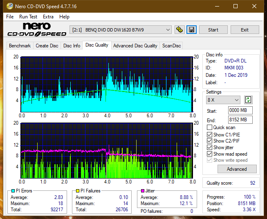Screen dimensions: 267x219
Task: Open the BENQ DVD drive selection dropdown
Action: pyautogui.click(x=121, y=30)
